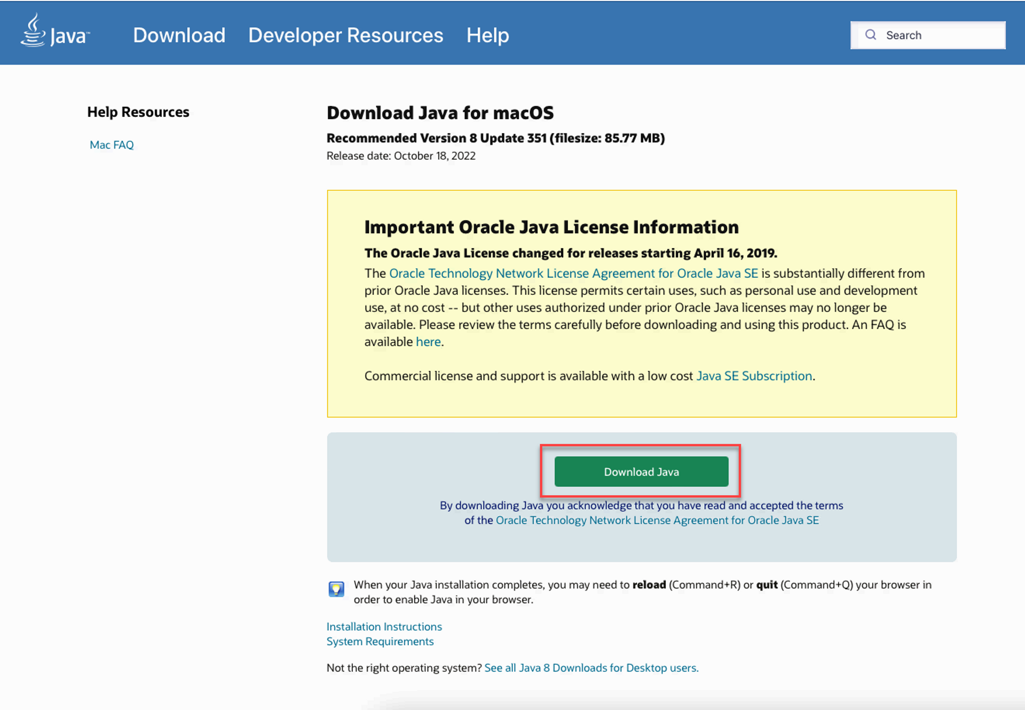Open See all Java 8 Downloads link
The image size is (1025, 710).
[x=592, y=668]
